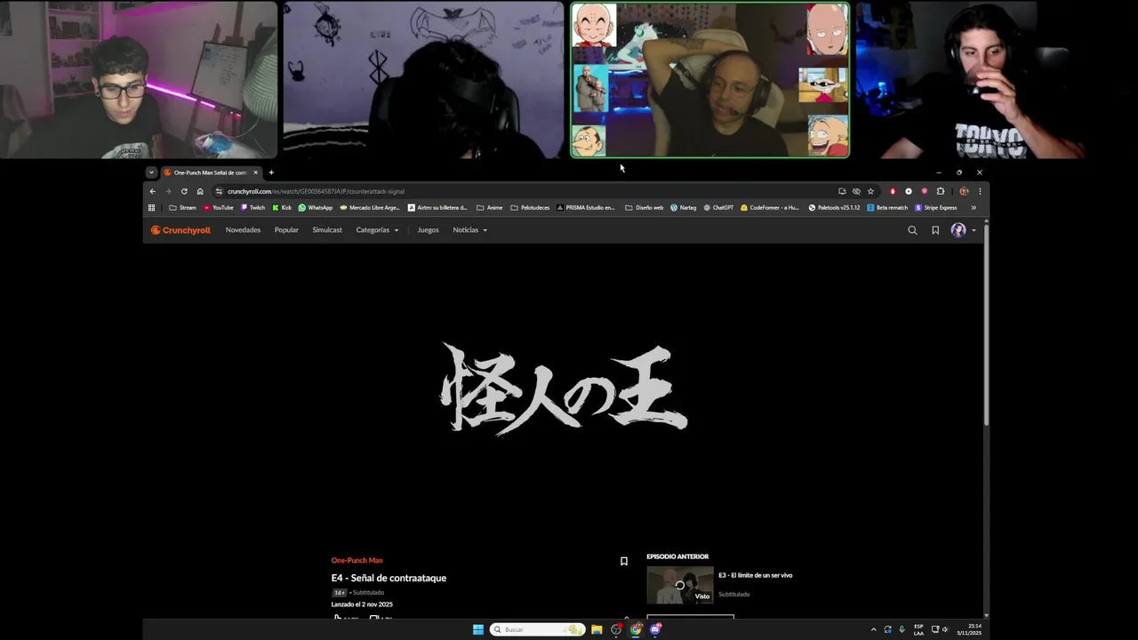Open Simulcast page
The height and width of the screenshot is (640, 1138).
click(327, 230)
